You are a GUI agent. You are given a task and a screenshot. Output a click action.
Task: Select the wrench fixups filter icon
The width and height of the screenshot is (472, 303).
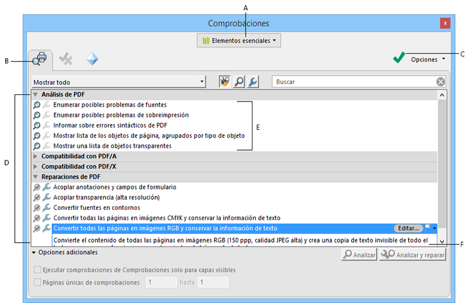(253, 82)
